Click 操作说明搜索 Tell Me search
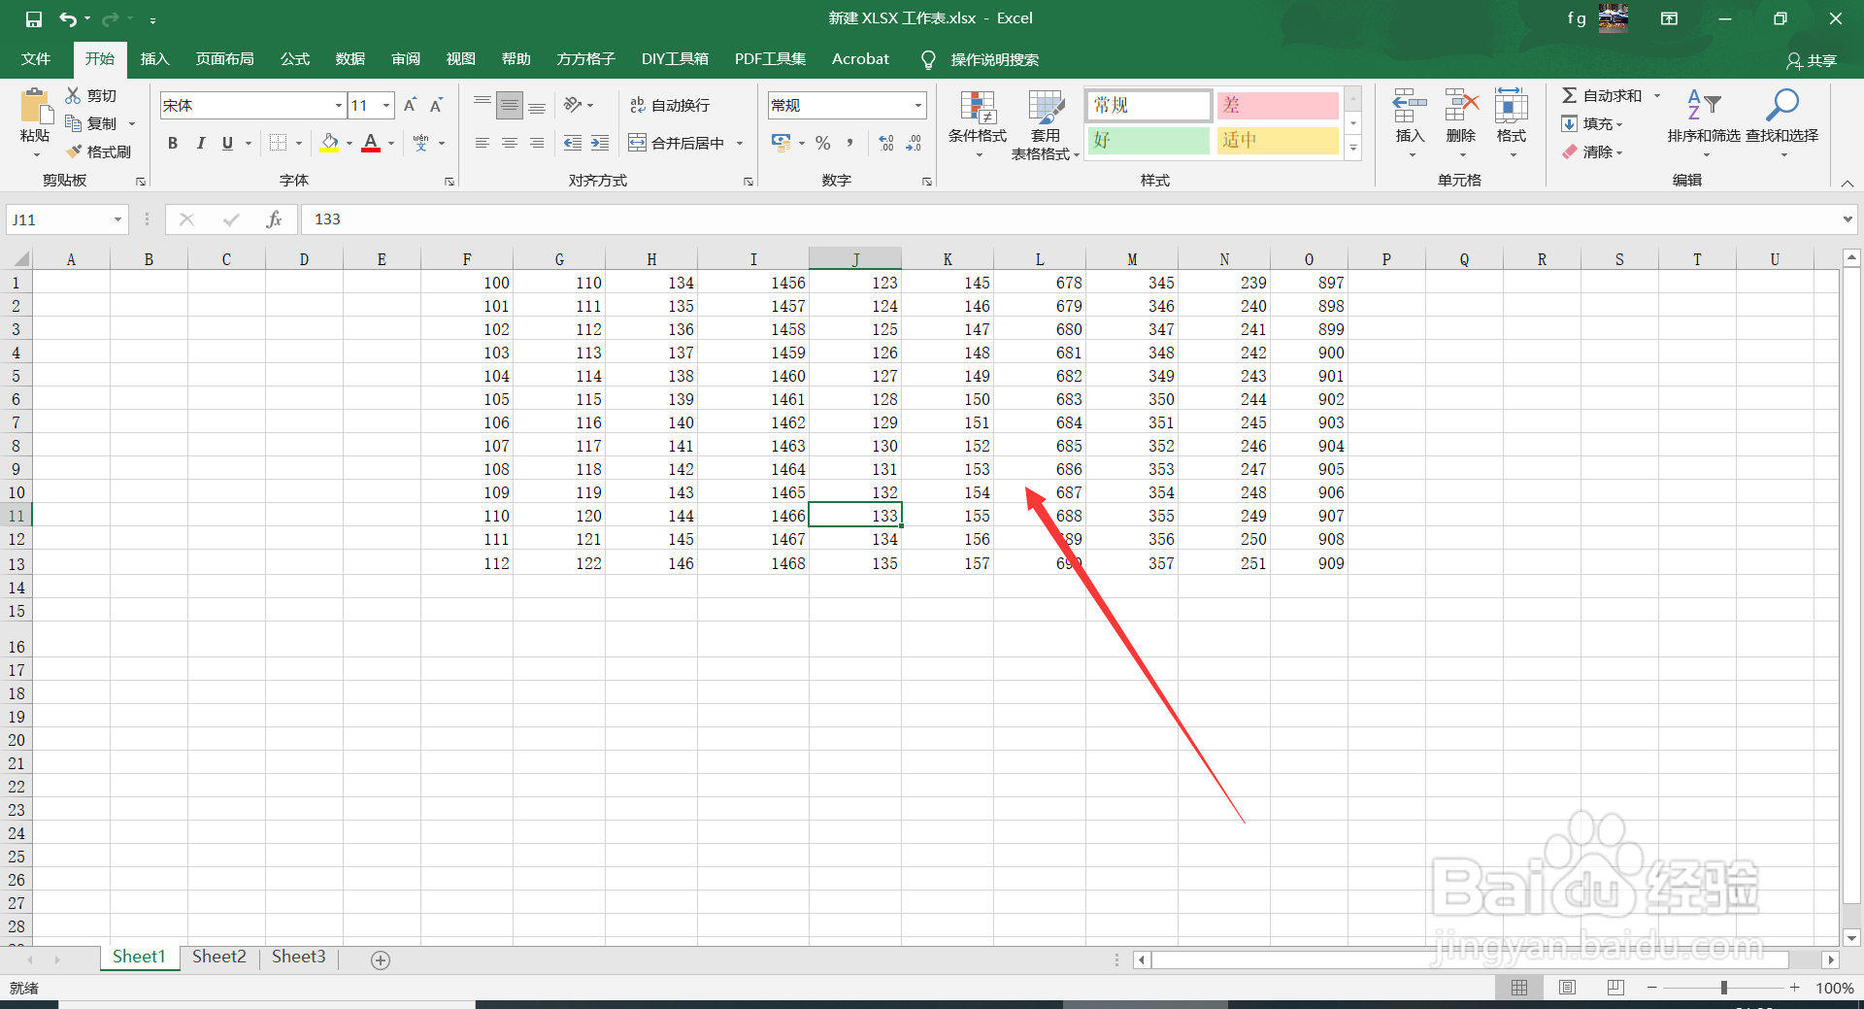 [981, 60]
